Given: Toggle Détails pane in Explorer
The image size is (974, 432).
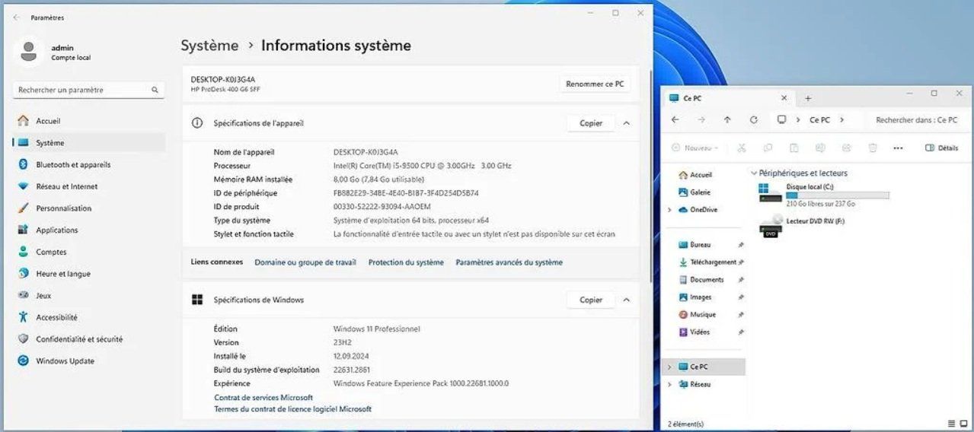Looking at the screenshot, I should coord(942,148).
